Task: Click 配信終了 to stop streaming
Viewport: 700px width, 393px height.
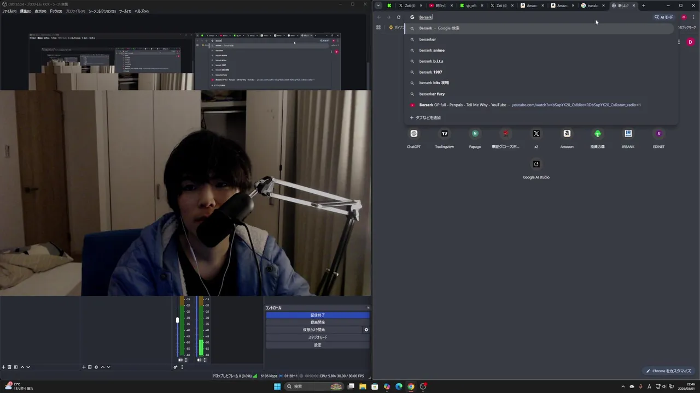Action: (x=317, y=315)
